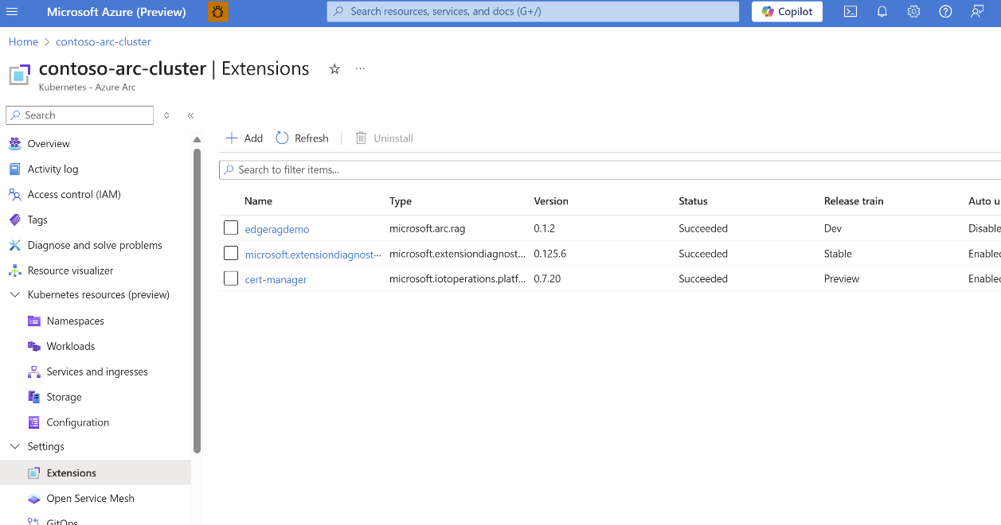Image resolution: width=1001 pixels, height=525 pixels.
Task: Collapse the Settings section chevron
Action: pos(14,447)
